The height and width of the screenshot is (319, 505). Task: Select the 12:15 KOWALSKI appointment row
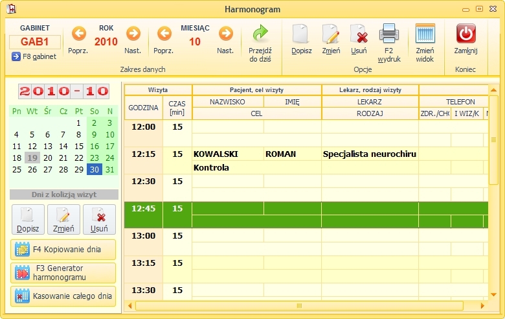click(306, 161)
